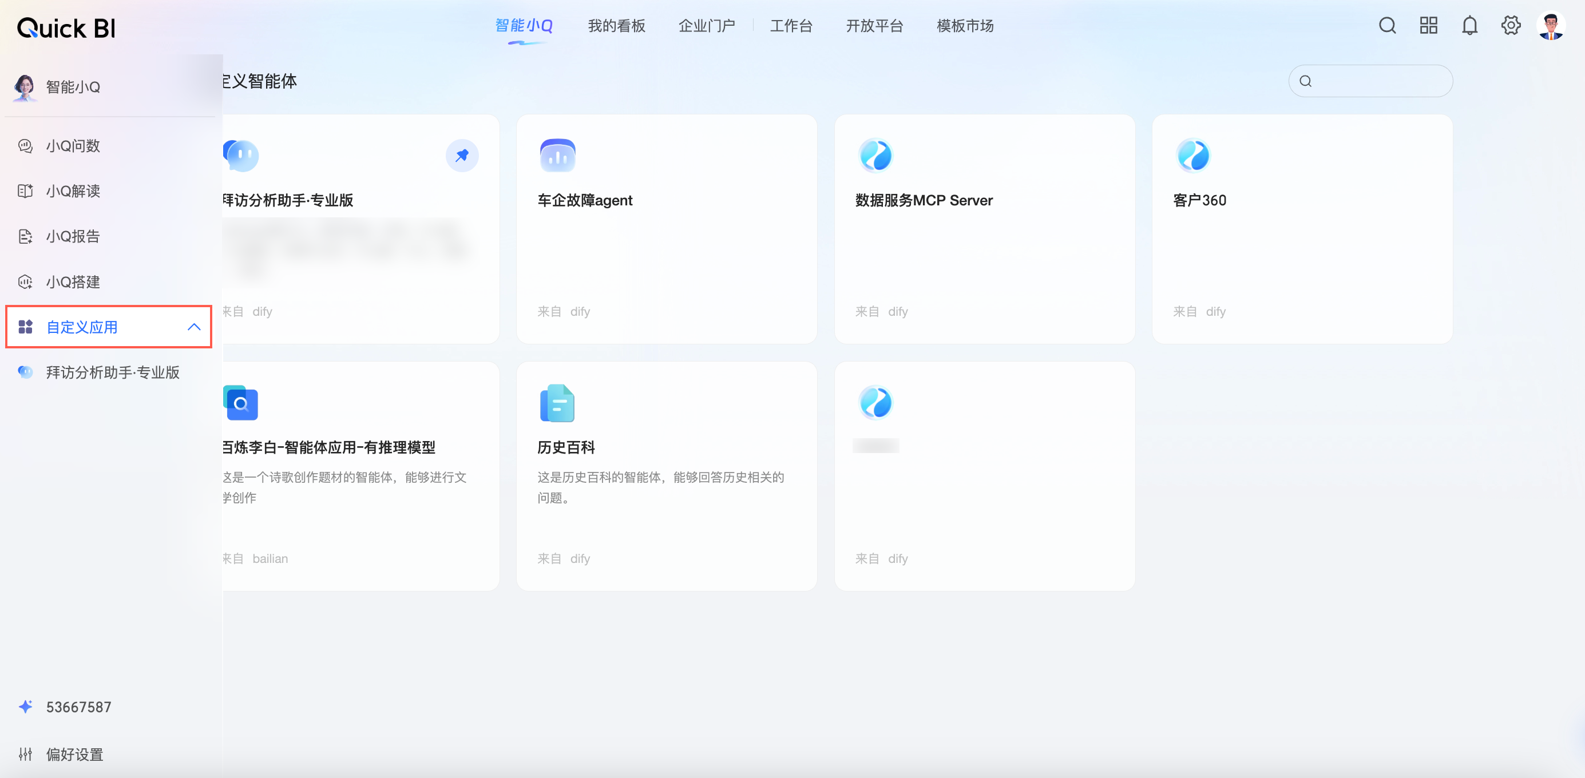Click the 智能小Q assistant avatar in sidebar
The height and width of the screenshot is (778, 1585).
(25, 88)
